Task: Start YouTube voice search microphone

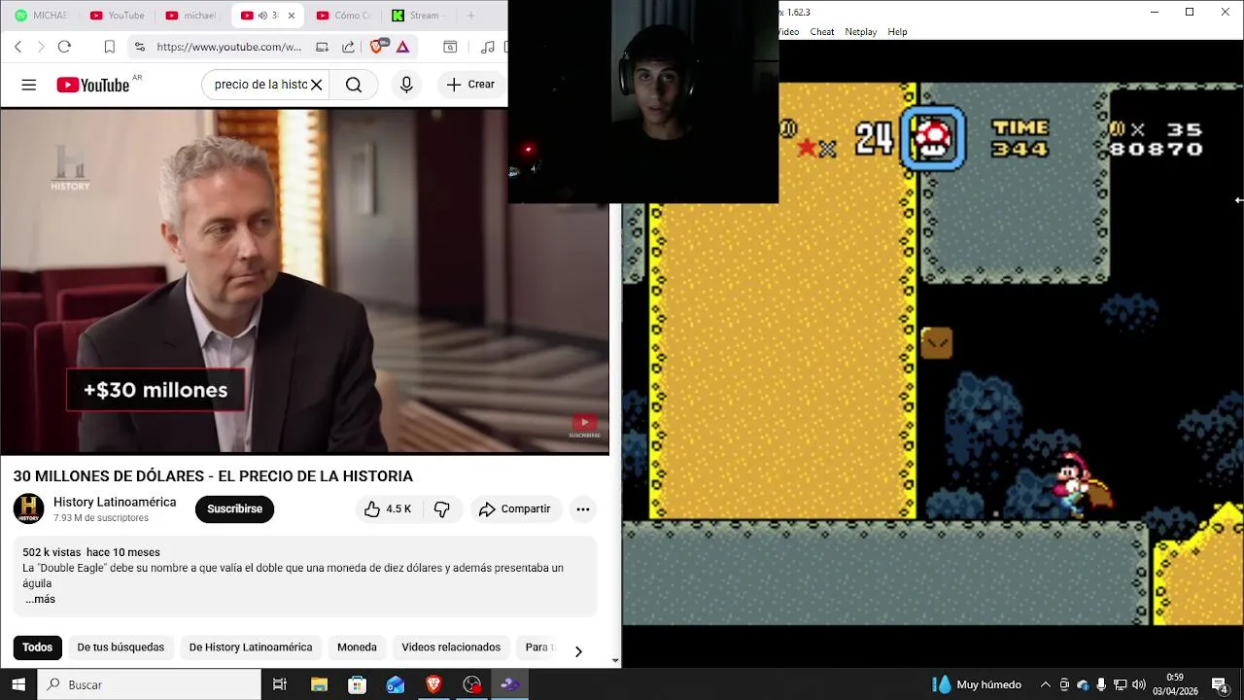Action: (406, 85)
